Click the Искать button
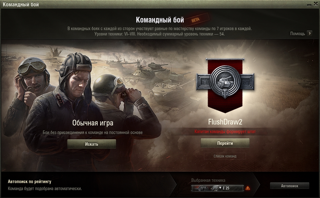The height and width of the screenshot is (198, 320). (92, 144)
